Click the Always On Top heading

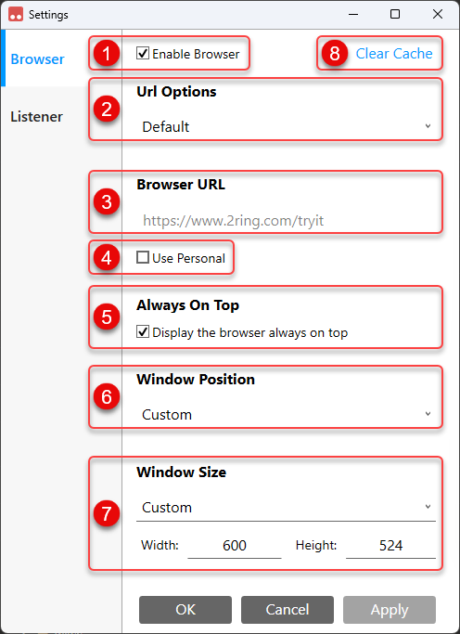(187, 304)
